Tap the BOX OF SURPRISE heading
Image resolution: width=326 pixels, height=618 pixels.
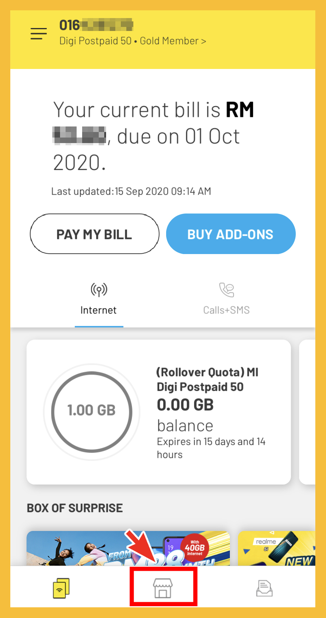pos(75,508)
